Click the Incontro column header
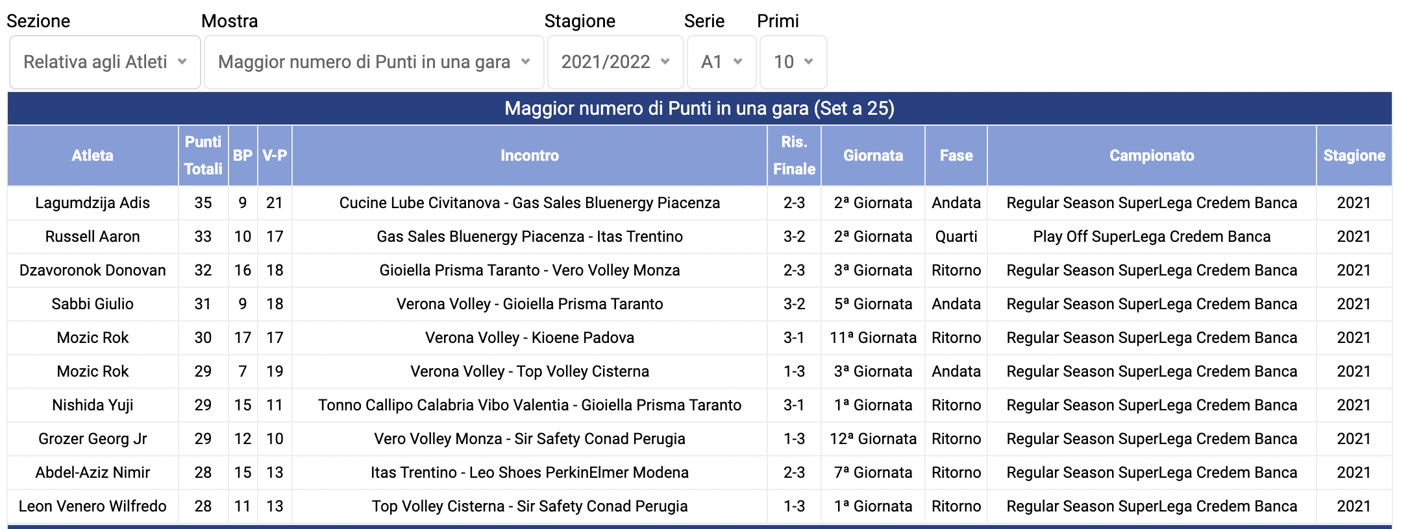This screenshot has width=1410, height=529. tap(530, 156)
